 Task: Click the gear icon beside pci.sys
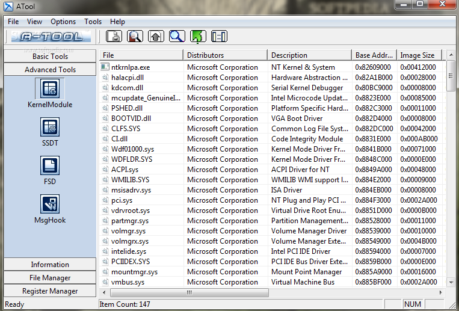(105, 200)
